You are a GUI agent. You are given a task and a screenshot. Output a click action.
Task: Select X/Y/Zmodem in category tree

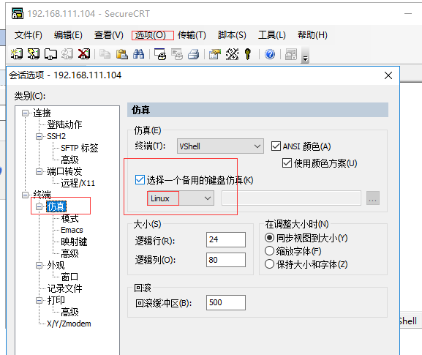69,324
